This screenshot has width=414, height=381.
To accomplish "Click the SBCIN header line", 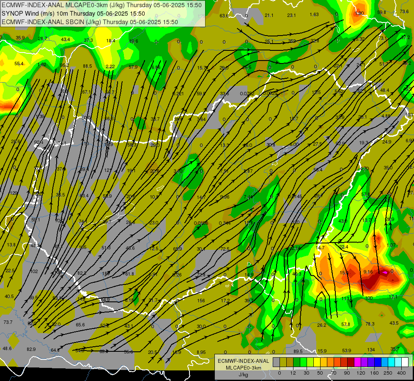I will pos(90,22).
